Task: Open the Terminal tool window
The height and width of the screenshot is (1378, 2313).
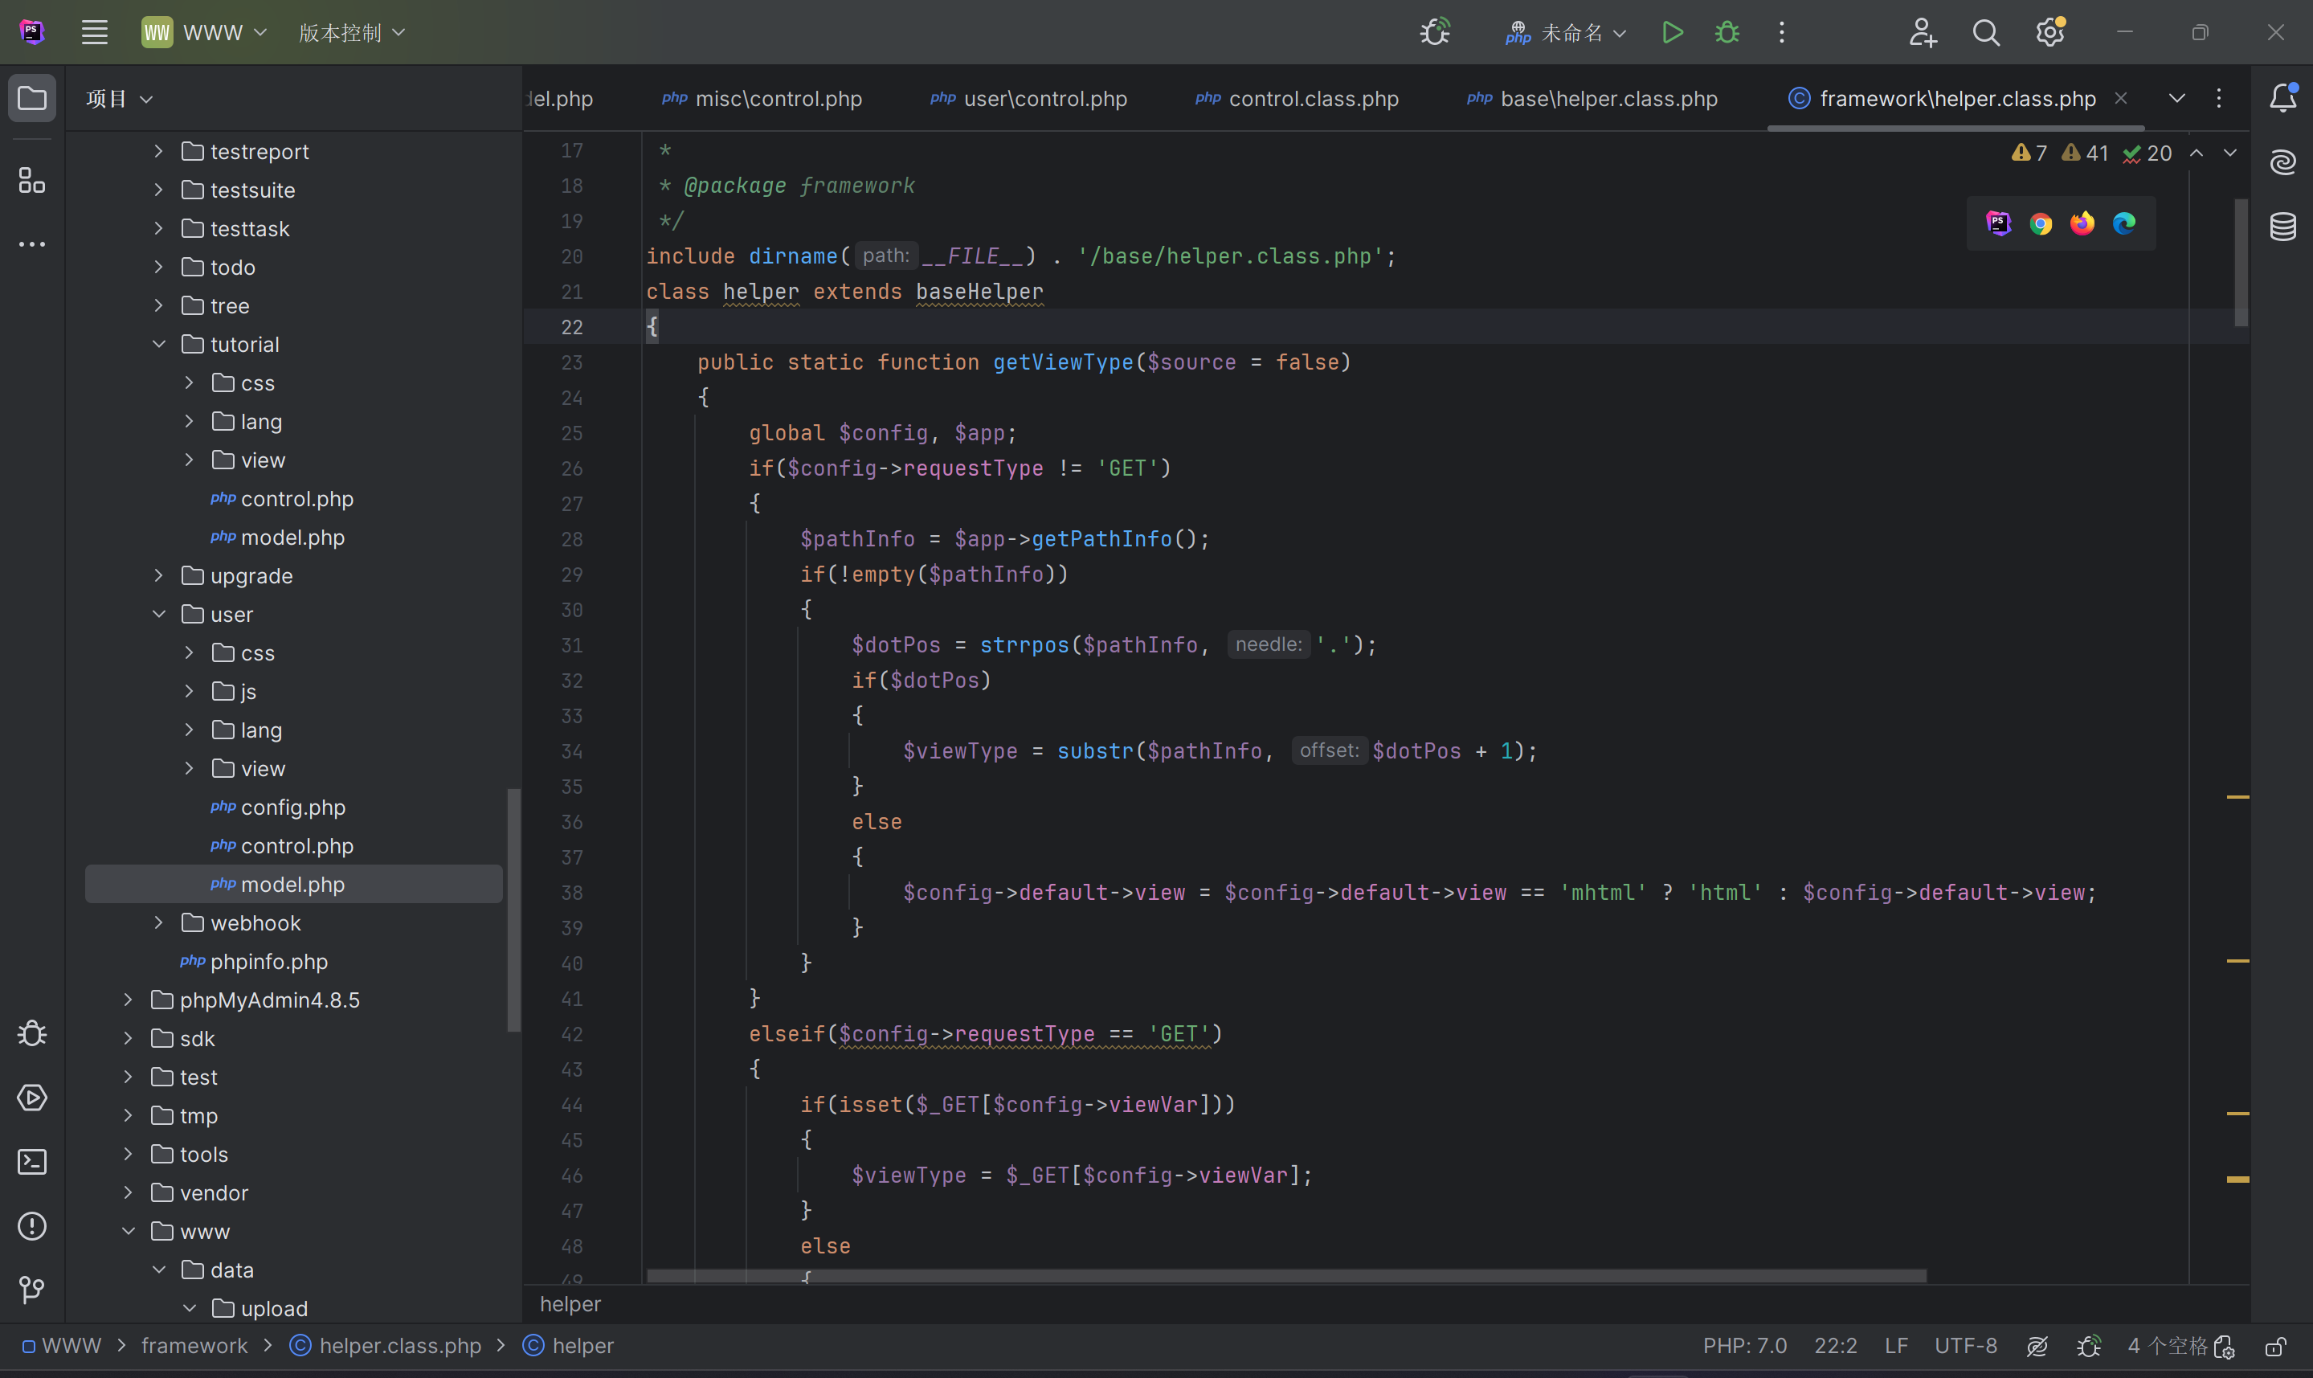Action: click(x=31, y=1162)
